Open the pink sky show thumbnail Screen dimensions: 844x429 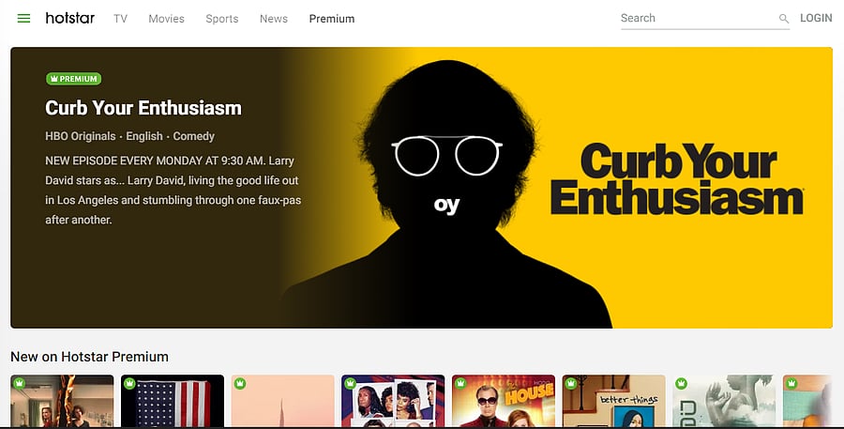(282, 401)
